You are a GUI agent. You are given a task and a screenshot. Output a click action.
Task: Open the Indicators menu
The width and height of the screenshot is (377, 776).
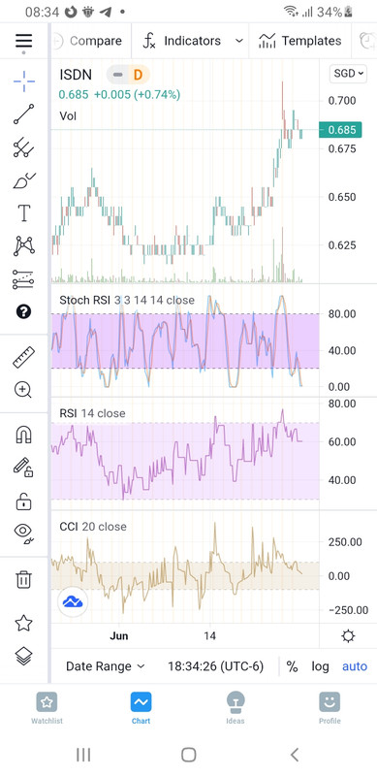[x=181, y=41]
